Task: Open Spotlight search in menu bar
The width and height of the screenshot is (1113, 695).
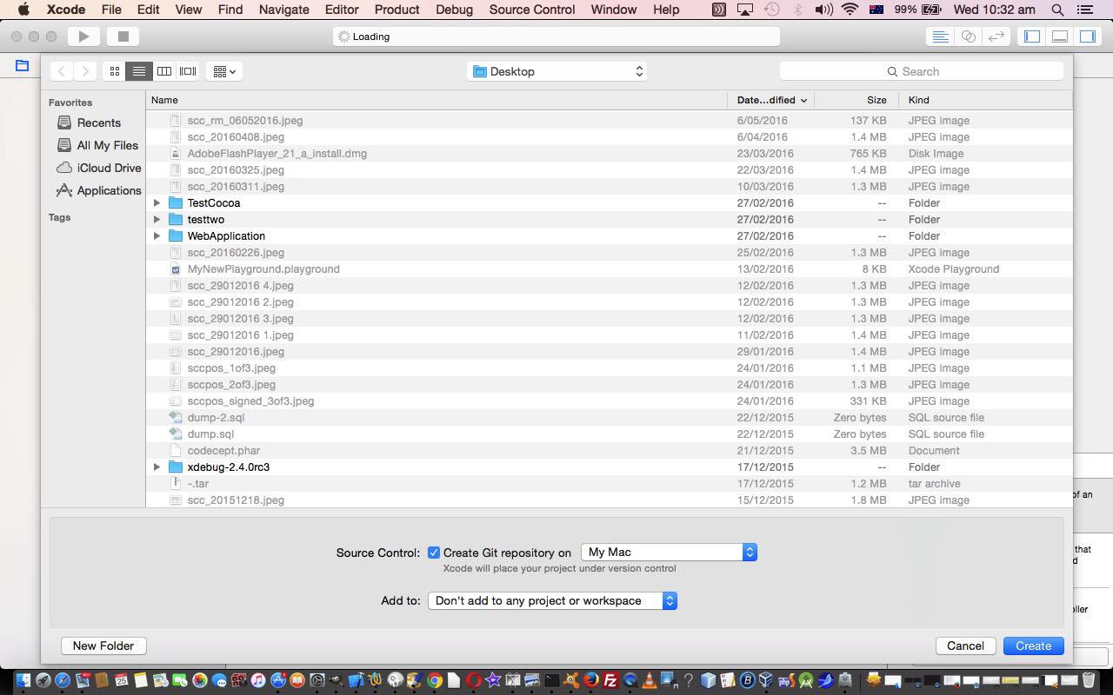Action: 1057,10
